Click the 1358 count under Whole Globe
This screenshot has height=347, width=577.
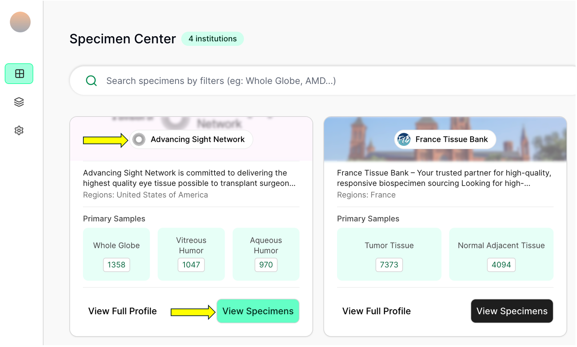pos(116,265)
